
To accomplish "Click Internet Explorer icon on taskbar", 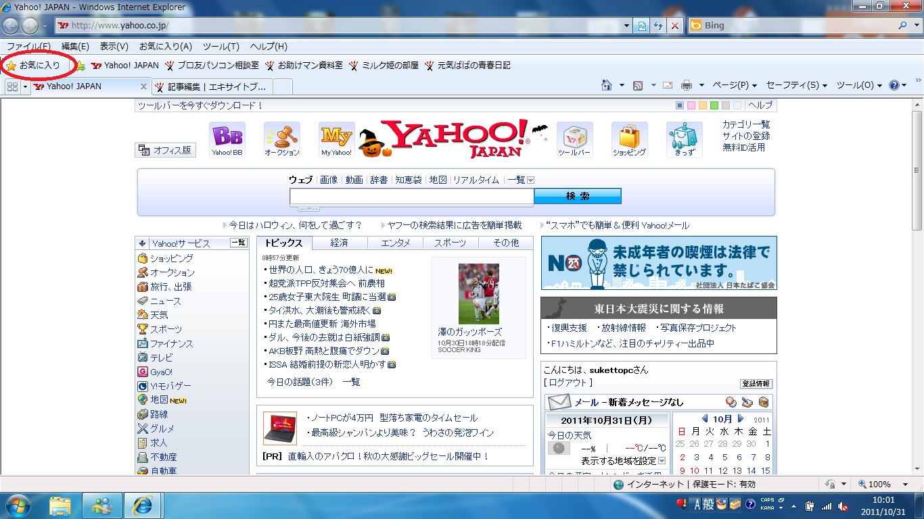I will [x=143, y=505].
